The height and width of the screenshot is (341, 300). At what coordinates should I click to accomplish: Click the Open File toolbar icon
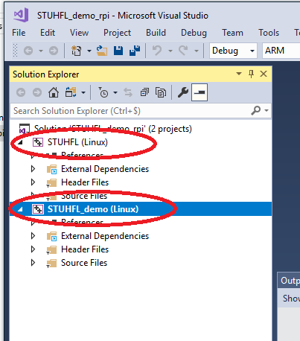pos(102,51)
